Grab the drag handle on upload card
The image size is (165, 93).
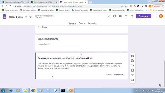pos(81,54)
